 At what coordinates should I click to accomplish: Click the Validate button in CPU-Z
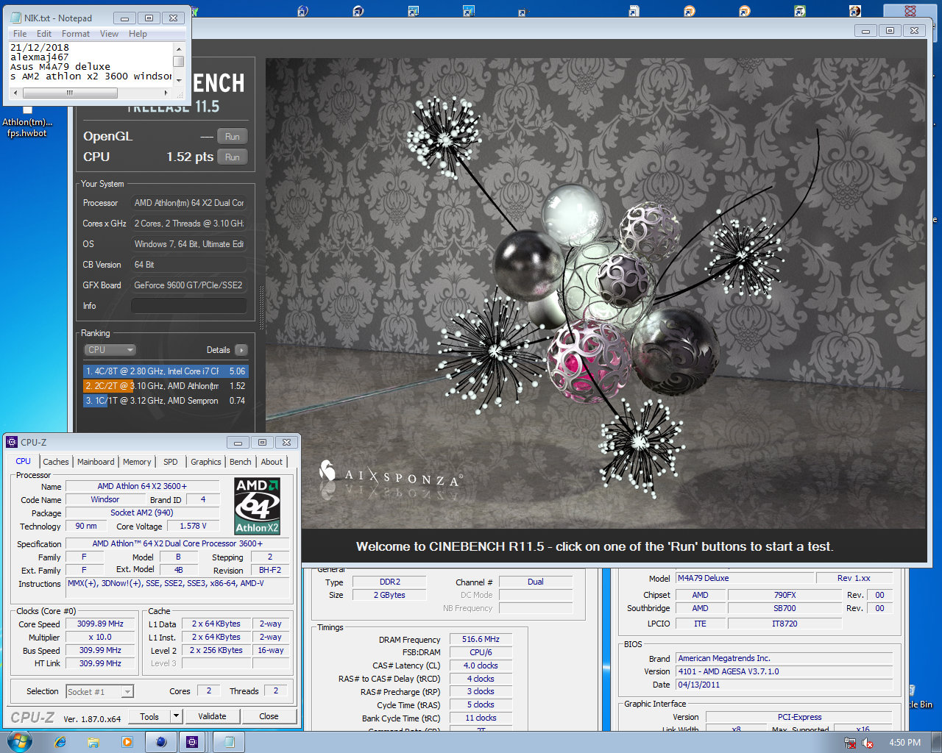213,716
